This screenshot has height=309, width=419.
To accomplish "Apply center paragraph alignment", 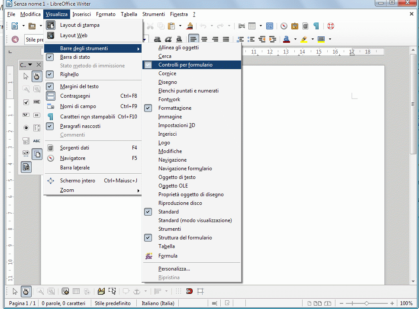I will point(204,39).
